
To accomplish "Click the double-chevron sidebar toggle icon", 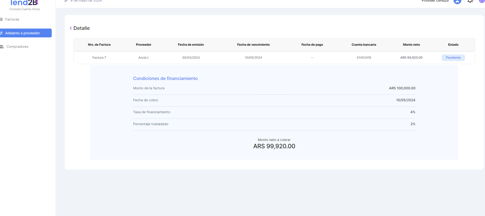I will [66, 1].
